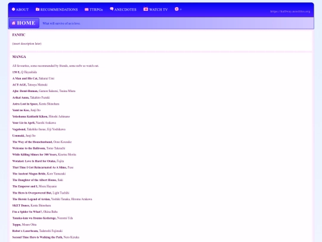Select "The Way of the Househusband" entry
Viewport: 322px width, 242px height.
click(x=42, y=142)
